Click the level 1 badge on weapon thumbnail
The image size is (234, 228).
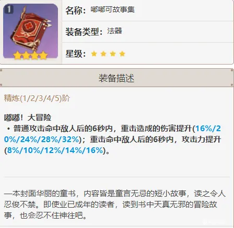8,9
